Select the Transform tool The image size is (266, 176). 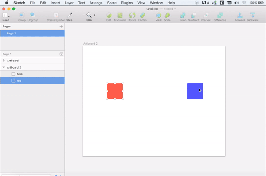point(120,15)
